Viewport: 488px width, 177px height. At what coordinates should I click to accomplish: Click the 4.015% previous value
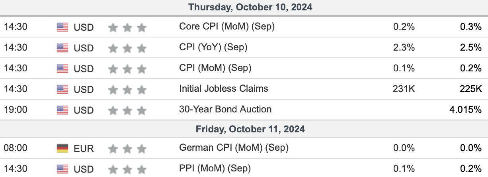tap(465, 110)
